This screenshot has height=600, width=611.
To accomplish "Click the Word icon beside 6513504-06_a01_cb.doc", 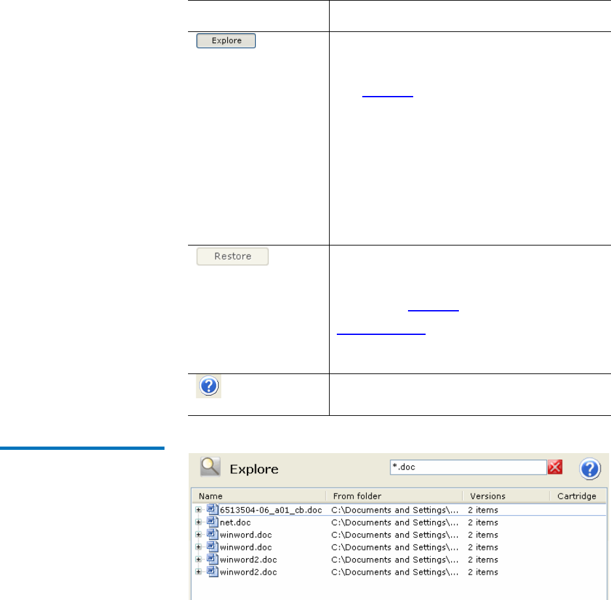I will point(212,510).
